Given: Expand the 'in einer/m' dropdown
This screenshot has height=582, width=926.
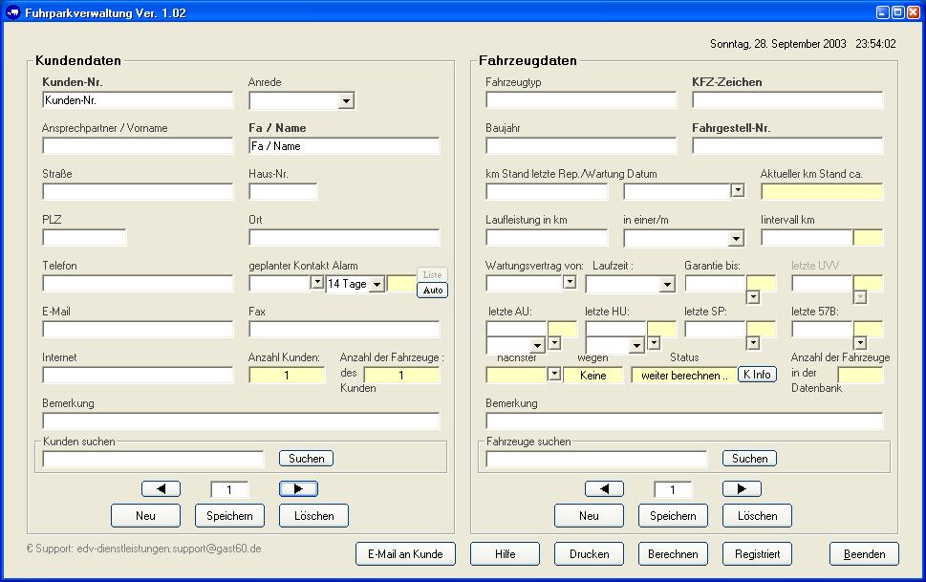Looking at the screenshot, I should point(736,238).
